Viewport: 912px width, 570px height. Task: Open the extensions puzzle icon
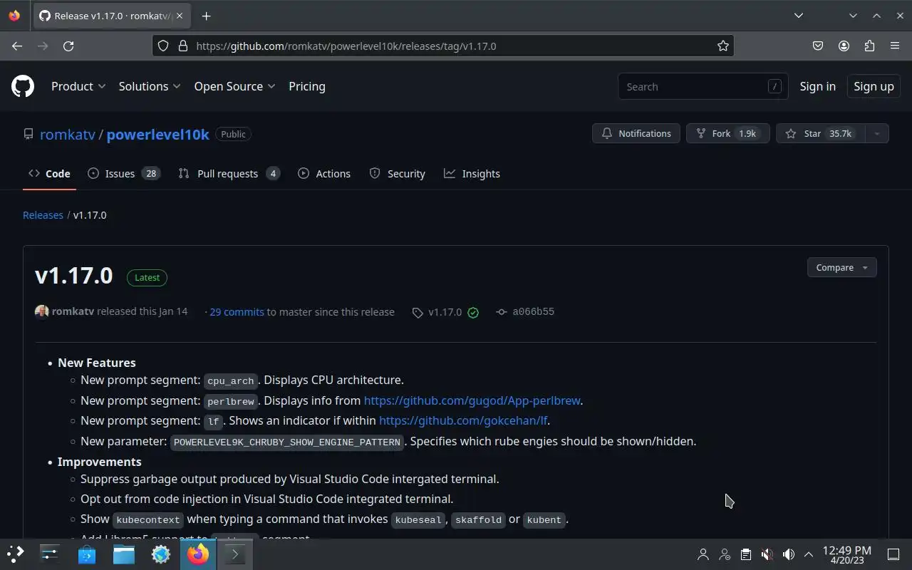869,46
